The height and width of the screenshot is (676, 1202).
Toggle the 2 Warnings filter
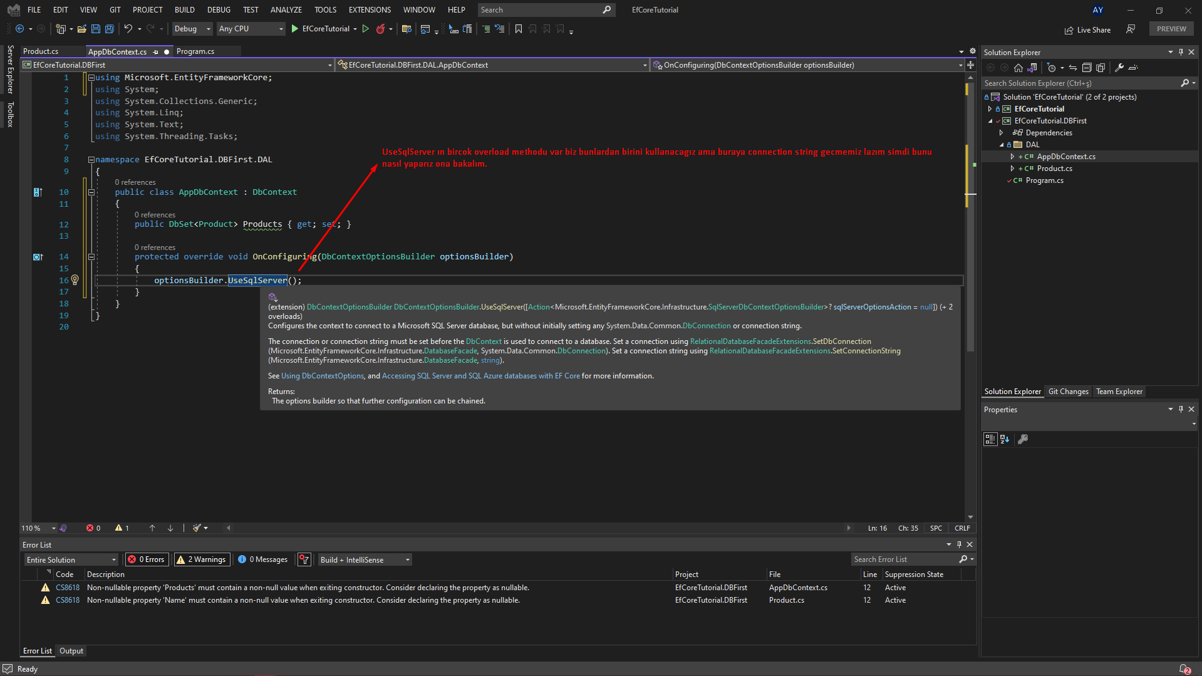coord(202,559)
